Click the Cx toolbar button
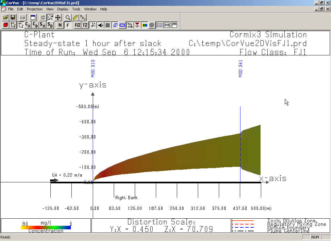The width and height of the screenshot is (331, 241). coord(28,25)
